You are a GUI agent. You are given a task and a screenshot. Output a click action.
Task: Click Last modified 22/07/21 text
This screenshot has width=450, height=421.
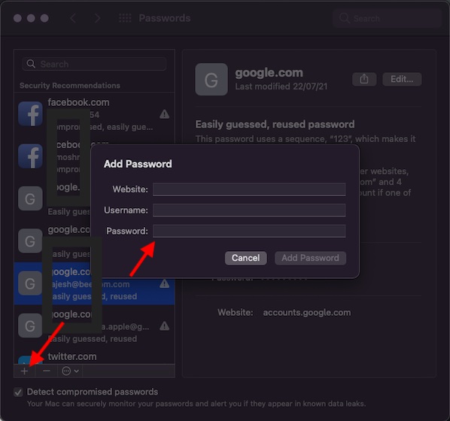[281, 86]
